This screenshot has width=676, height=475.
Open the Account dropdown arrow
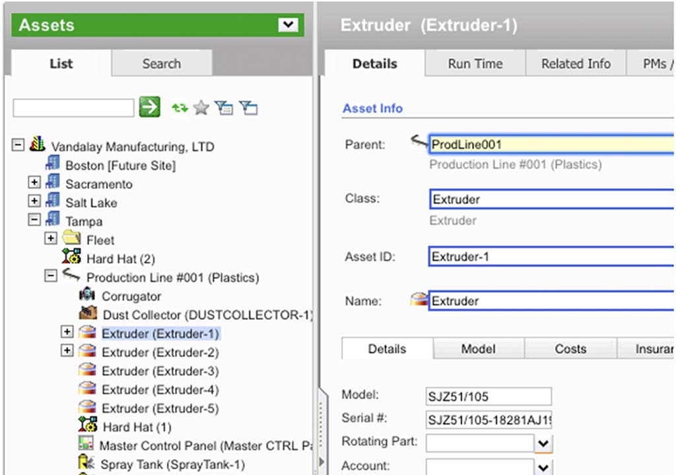click(543, 467)
